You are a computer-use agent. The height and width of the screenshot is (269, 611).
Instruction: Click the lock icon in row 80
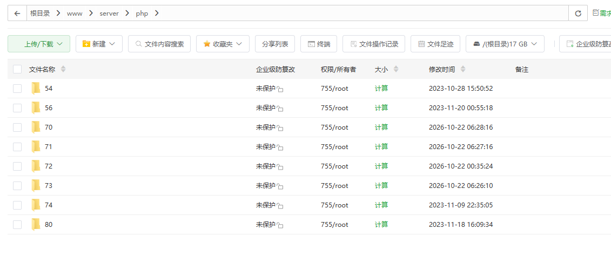[280, 225]
